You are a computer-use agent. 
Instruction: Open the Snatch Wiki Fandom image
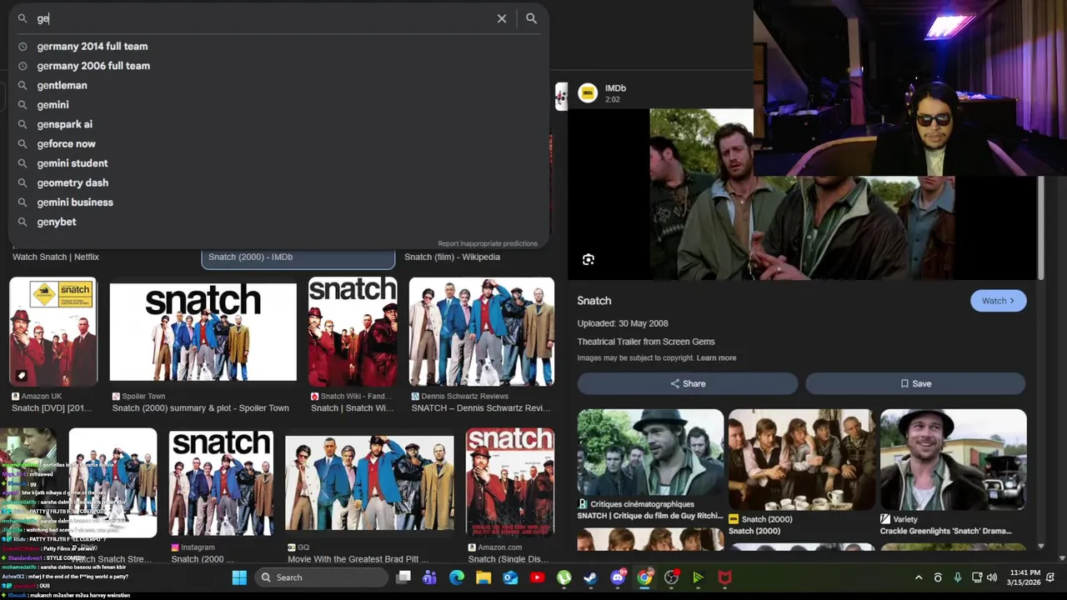tap(353, 332)
